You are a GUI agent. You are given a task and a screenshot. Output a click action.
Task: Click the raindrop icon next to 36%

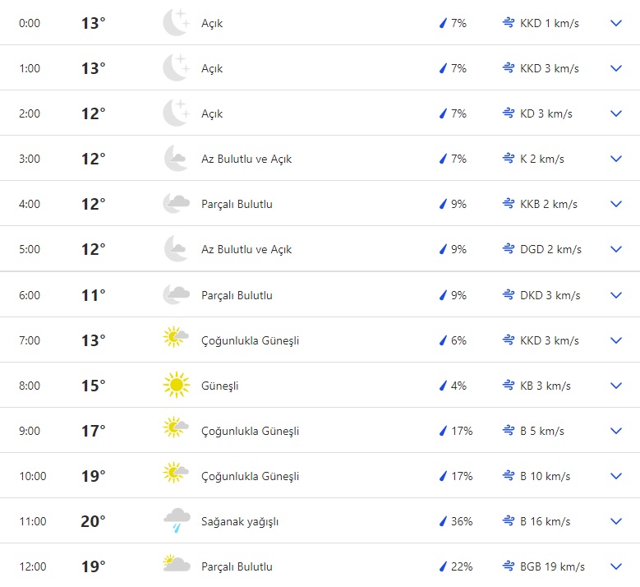[x=443, y=521]
